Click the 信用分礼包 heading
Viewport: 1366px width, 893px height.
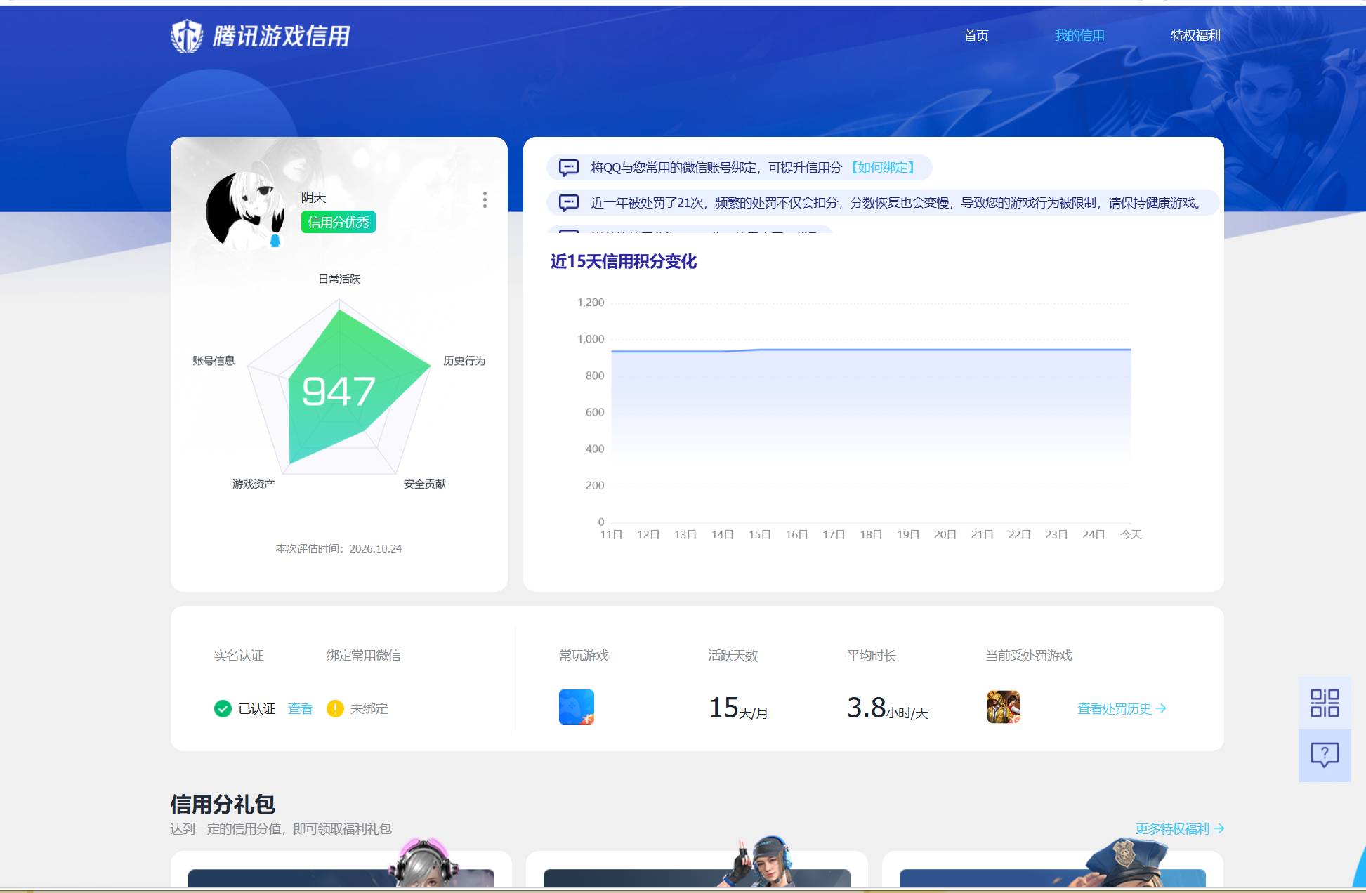223,805
